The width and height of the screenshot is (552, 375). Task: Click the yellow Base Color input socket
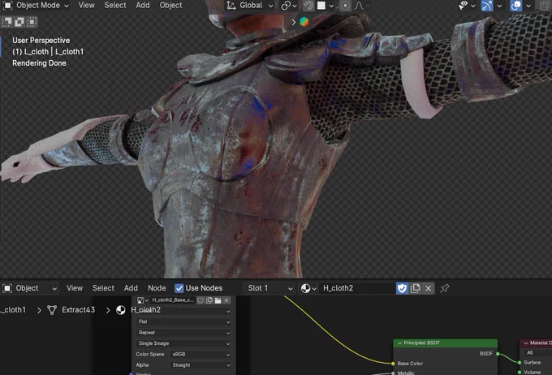tap(393, 364)
